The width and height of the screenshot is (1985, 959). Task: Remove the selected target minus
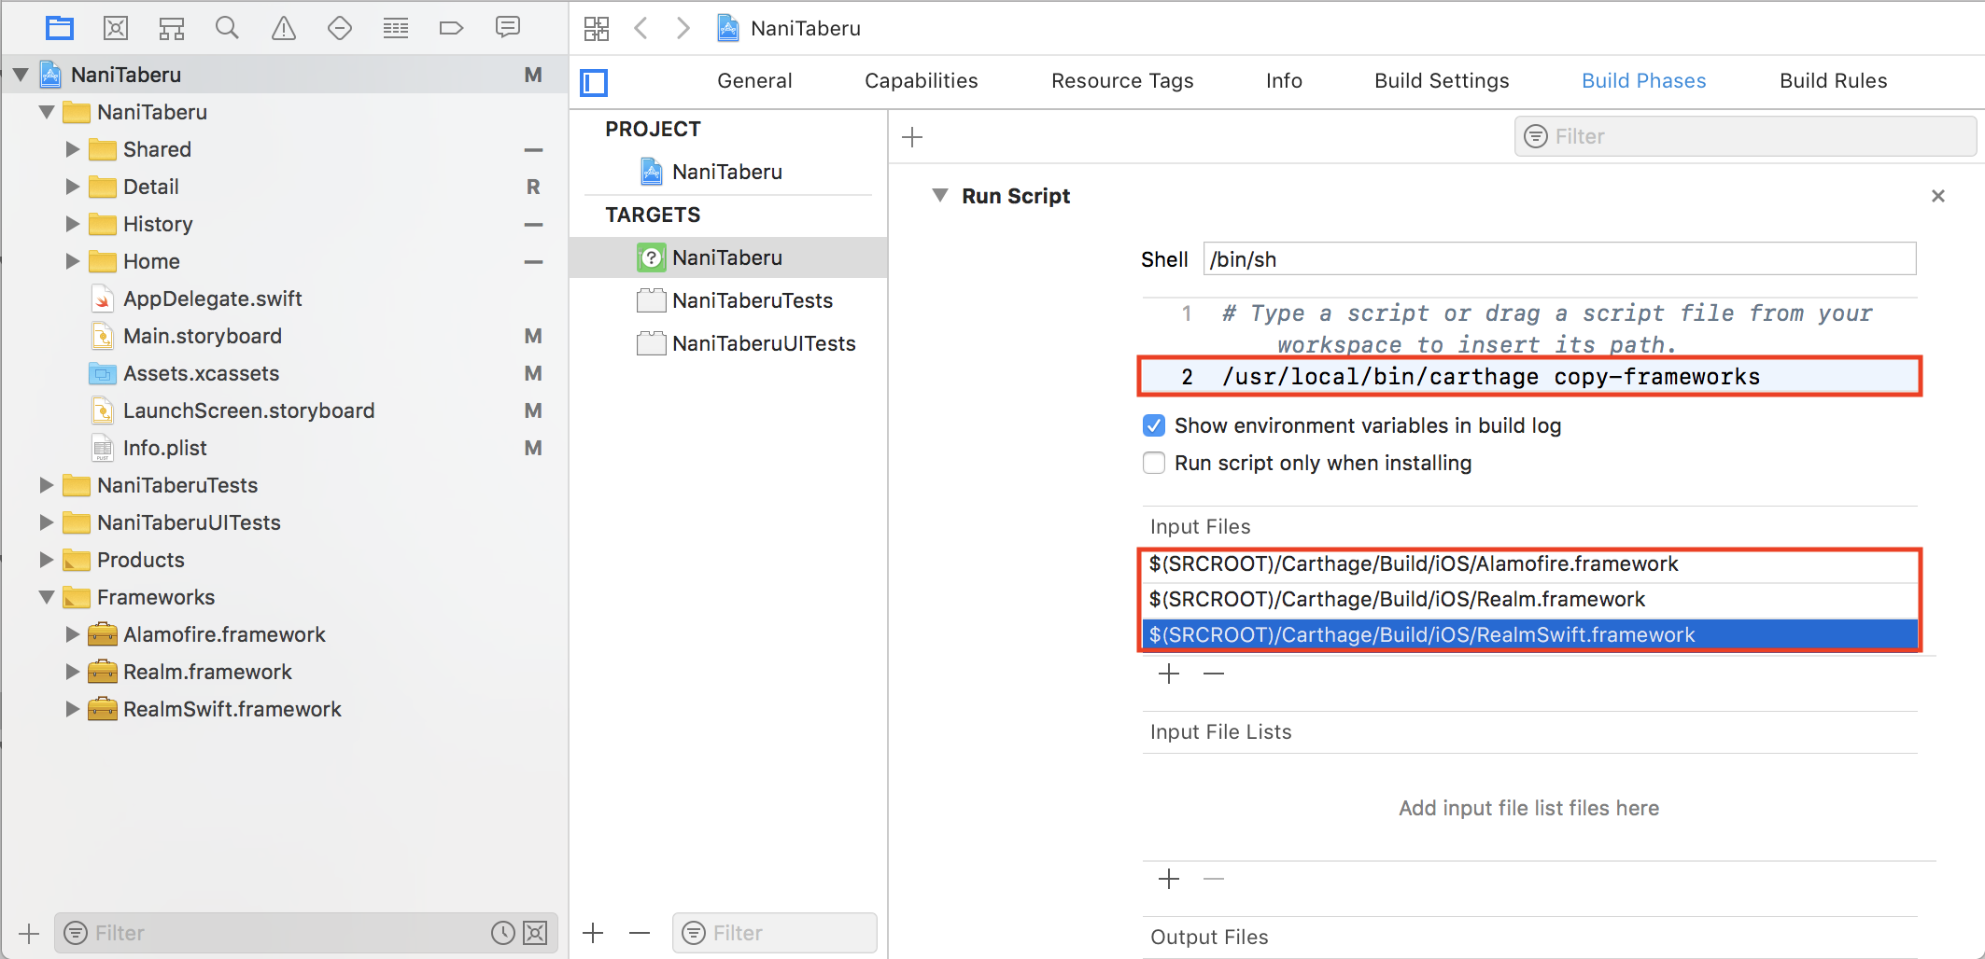640,933
